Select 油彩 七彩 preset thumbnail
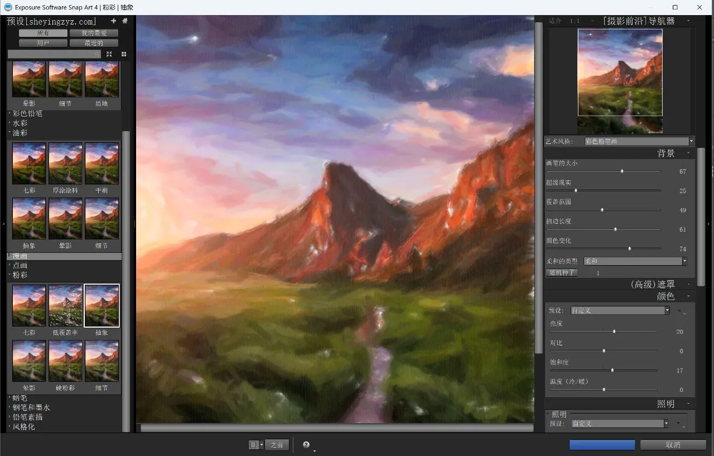714x456 pixels. click(x=29, y=163)
